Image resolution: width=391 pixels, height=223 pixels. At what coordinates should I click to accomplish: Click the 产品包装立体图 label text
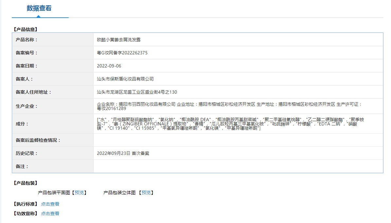120,193
